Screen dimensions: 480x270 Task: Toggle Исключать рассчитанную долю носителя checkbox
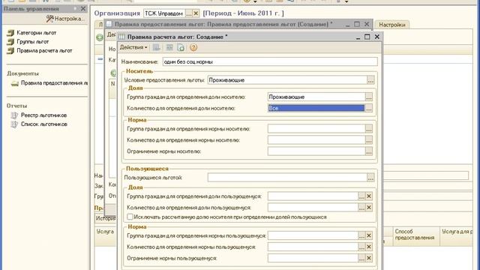(x=130, y=217)
